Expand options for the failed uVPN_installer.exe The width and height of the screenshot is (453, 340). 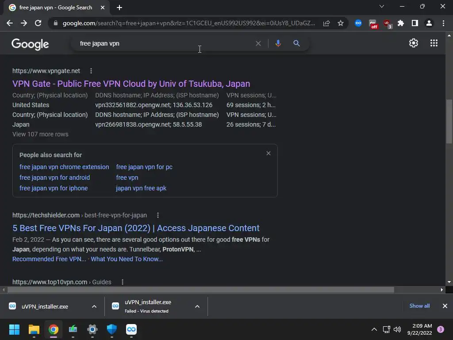click(197, 306)
